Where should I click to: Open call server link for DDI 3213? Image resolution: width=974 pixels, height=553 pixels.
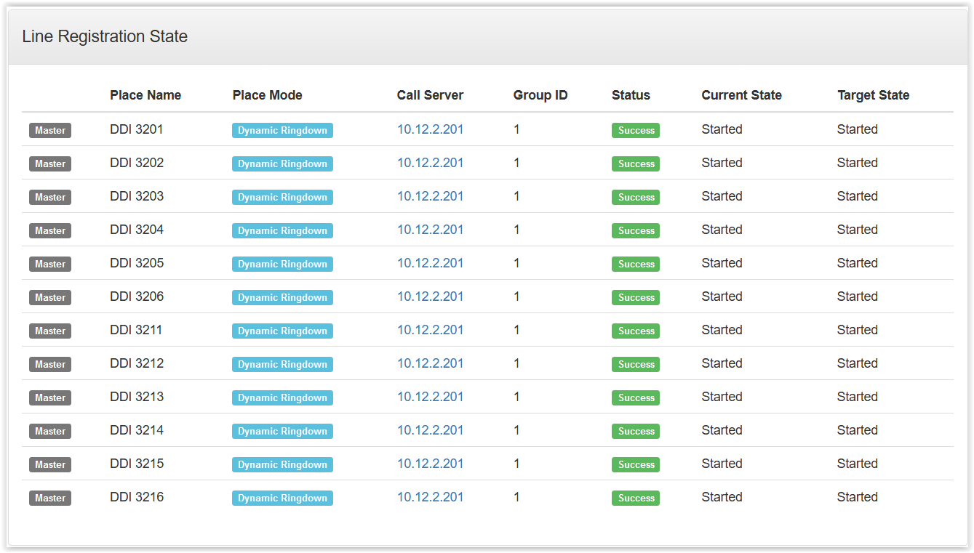[430, 397]
